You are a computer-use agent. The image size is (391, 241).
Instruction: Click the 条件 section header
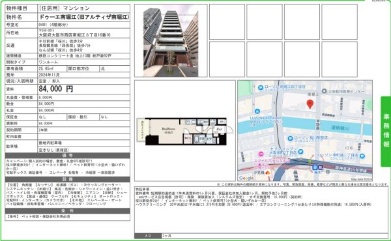point(68,211)
